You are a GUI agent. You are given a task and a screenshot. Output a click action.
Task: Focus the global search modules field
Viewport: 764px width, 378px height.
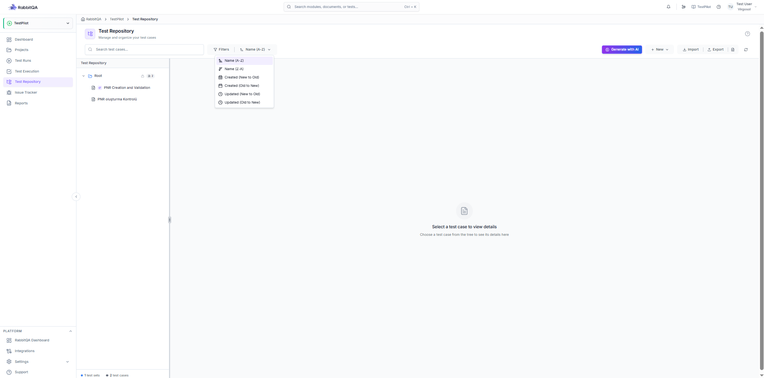point(351,7)
